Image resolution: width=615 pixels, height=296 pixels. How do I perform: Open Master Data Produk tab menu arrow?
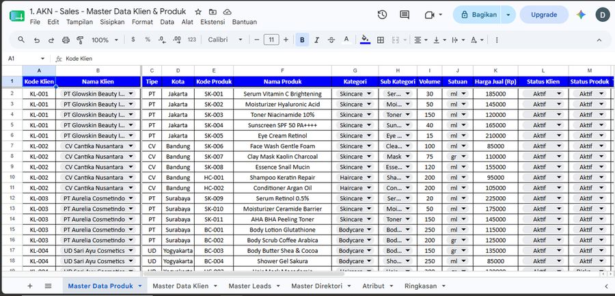140,286
